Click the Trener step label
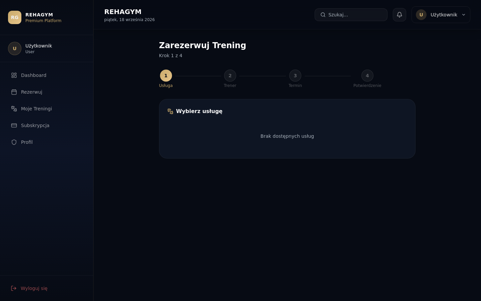Image resolution: width=481 pixels, height=301 pixels. pyautogui.click(x=230, y=86)
